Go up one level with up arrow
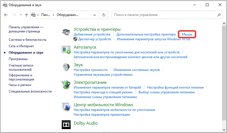This screenshot has width=227, height=133. tap(26, 15)
